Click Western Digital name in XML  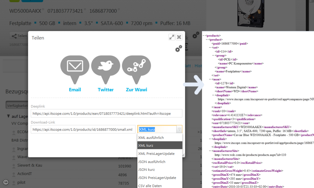236,87
